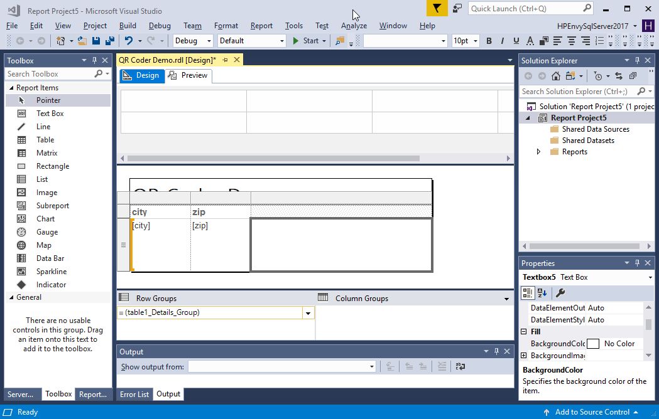659x419 pixels.
Task: Choose the Sparkline toolbox item
Action: (51, 272)
